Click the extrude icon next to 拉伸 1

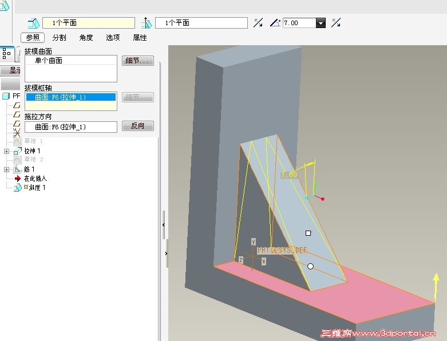(17, 150)
